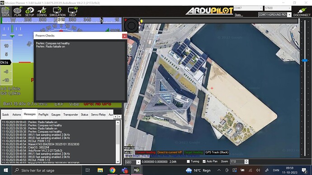Launch Chrome from the taskbar
This screenshot has height=175, width=312.
pos(113,170)
